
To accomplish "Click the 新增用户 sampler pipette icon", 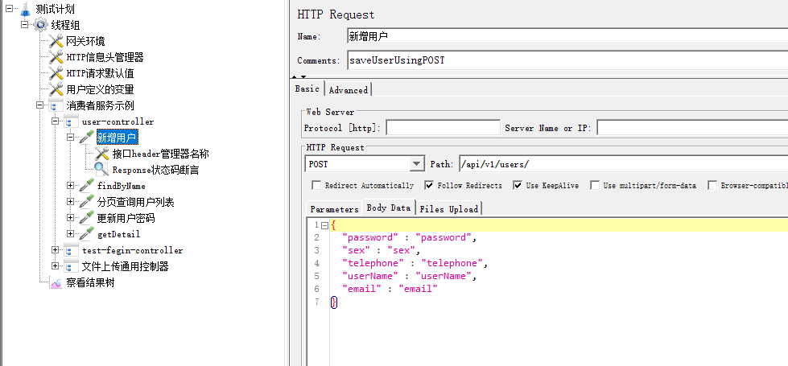I will coord(86,138).
